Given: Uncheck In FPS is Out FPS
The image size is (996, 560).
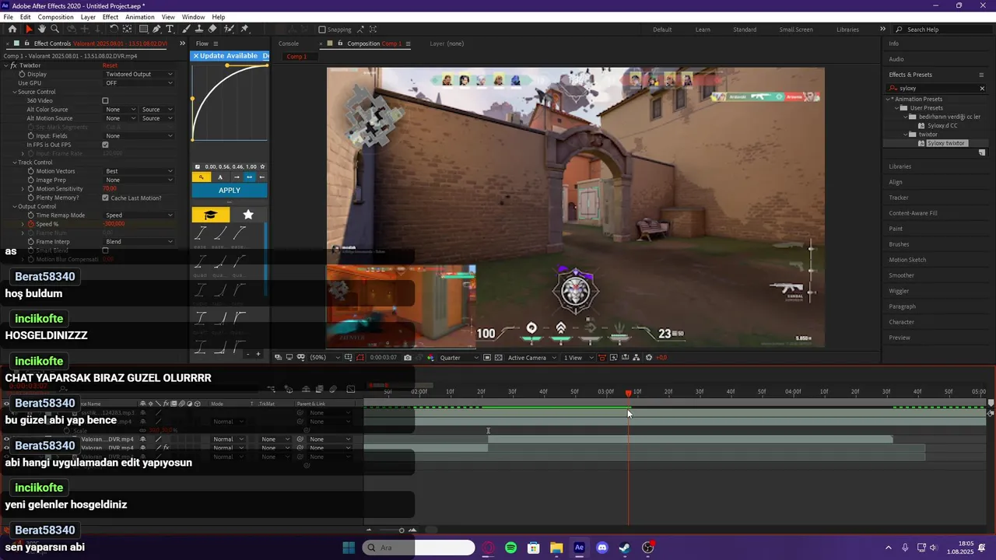Looking at the screenshot, I should pos(105,145).
